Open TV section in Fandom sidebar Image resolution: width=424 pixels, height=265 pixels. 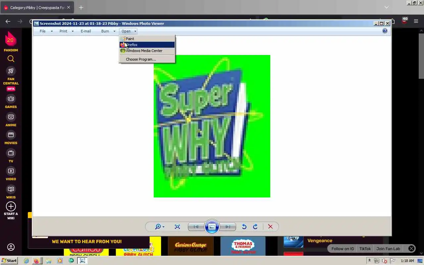pyautogui.click(x=11, y=156)
